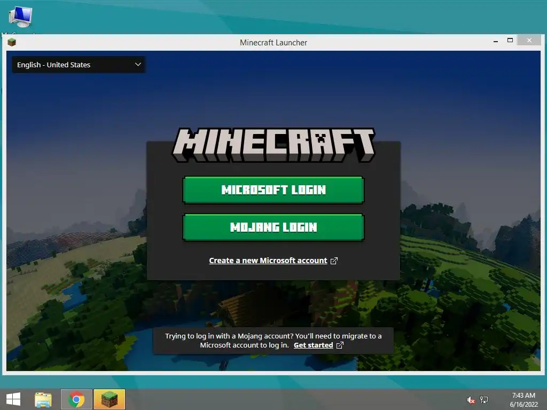Close the Minecraft Launcher window

[529, 41]
